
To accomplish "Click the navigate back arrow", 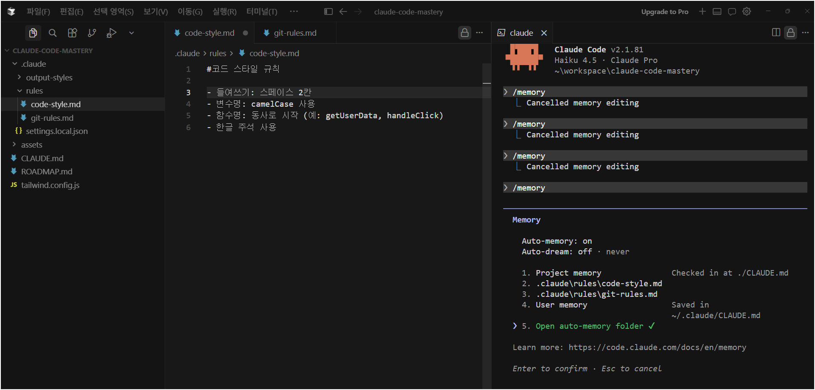I will coord(343,11).
